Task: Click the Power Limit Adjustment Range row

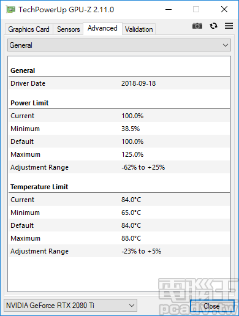Action: (119, 167)
